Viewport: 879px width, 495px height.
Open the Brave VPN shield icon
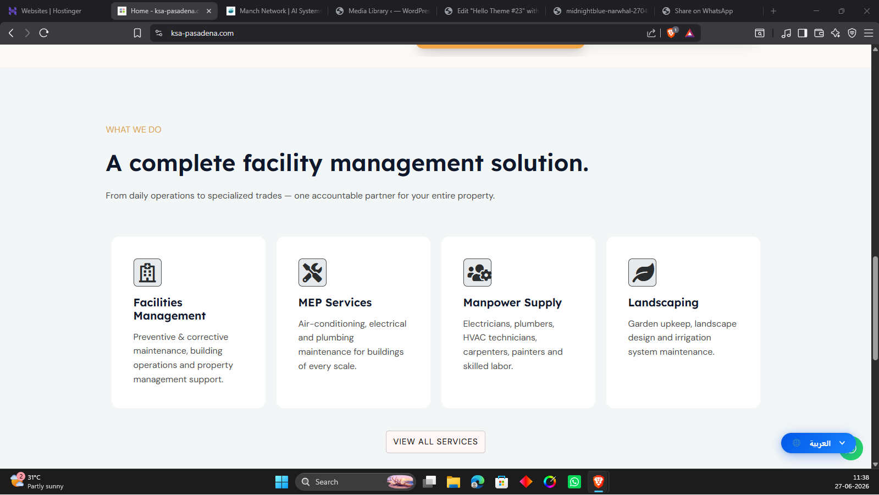click(852, 33)
